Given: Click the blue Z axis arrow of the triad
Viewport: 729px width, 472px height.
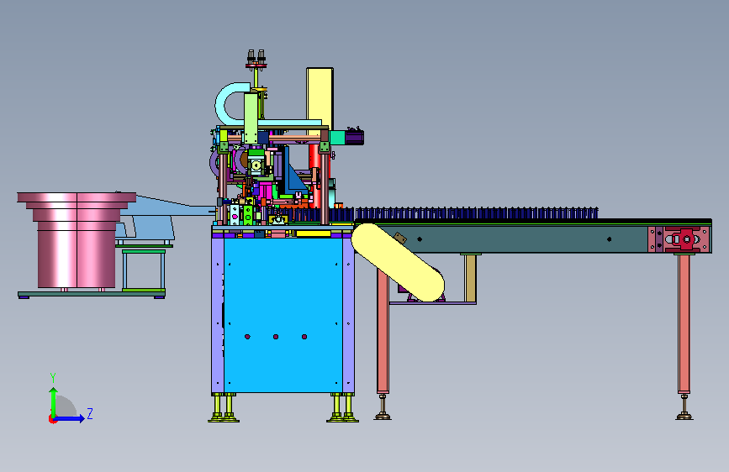Looking at the screenshot, I should coord(70,418).
